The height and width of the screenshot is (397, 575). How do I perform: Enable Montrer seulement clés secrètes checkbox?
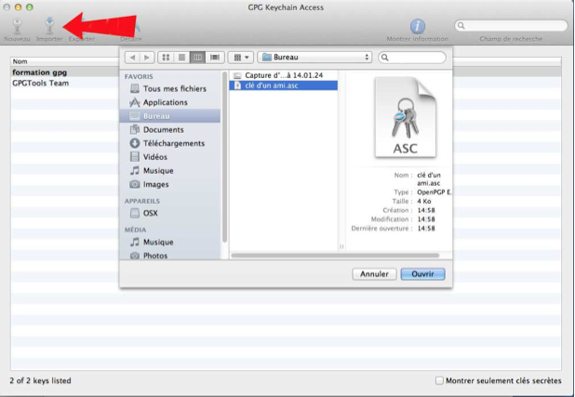[x=440, y=380]
